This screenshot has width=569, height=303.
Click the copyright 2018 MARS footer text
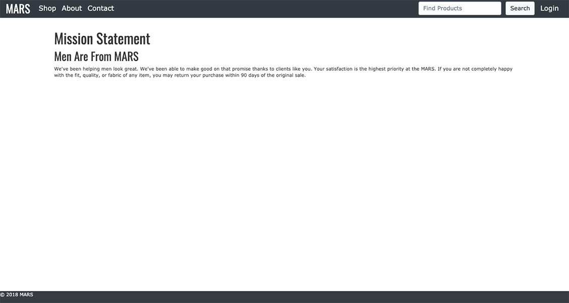pyautogui.click(x=17, y=295)
